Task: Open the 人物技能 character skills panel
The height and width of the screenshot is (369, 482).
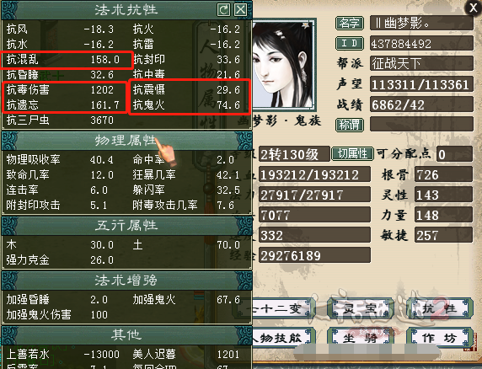Action: pos(283,338)
